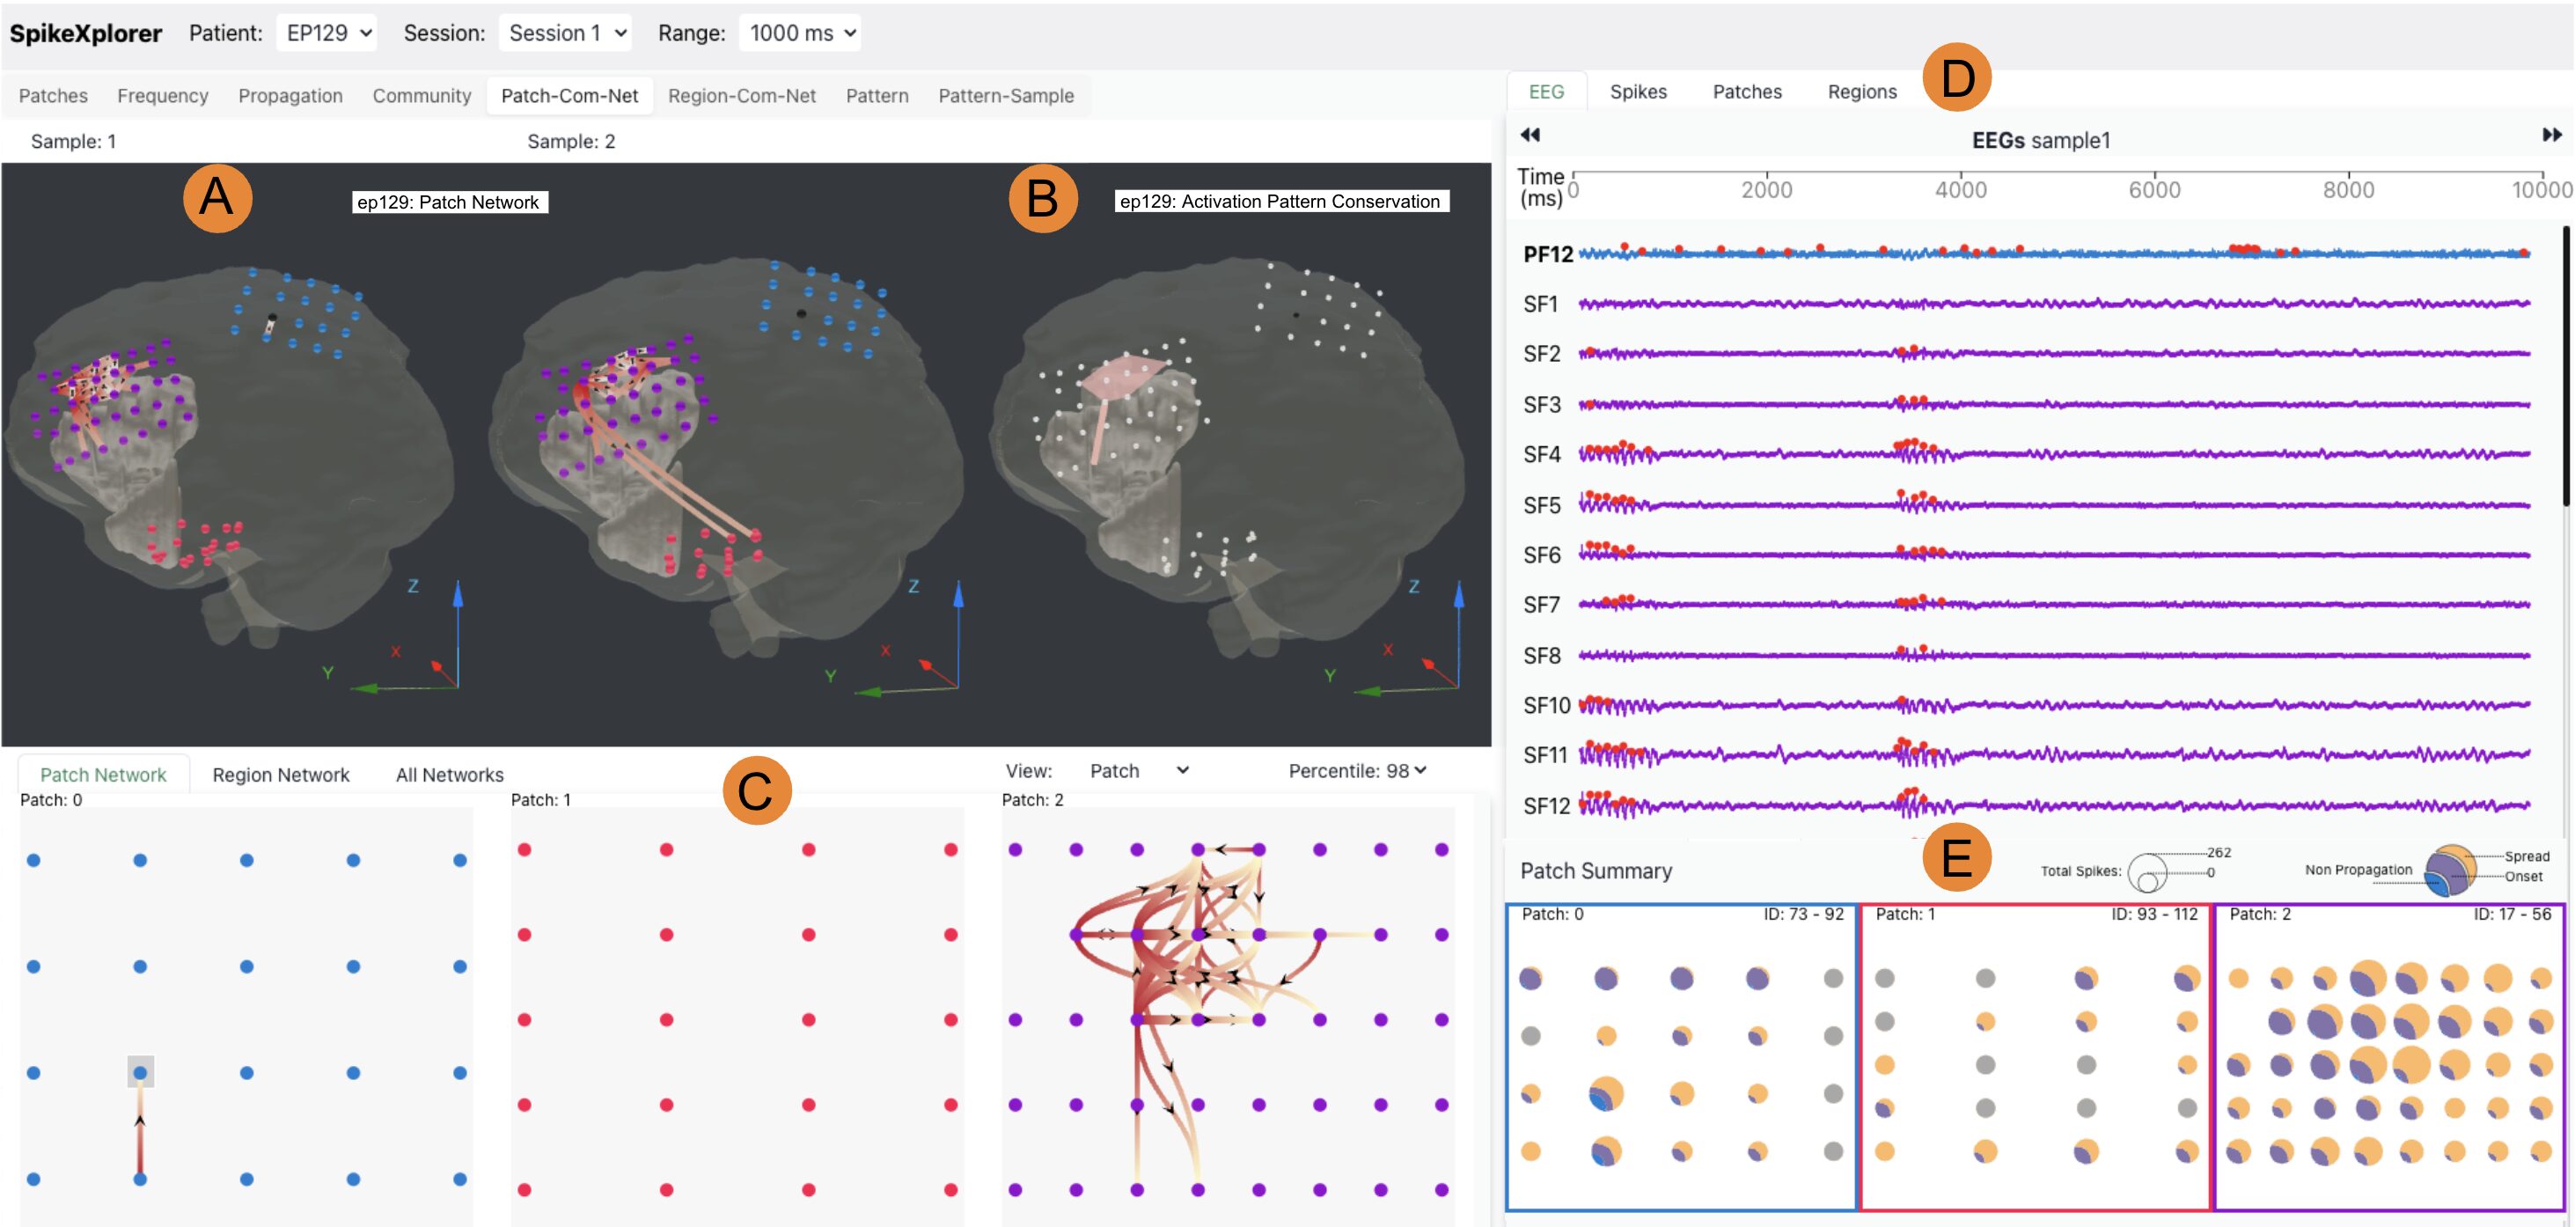This screenshot has height=1227, width=2575.
Task: Open the Spikes tab in the right panel
Action: pos(1640,91)
